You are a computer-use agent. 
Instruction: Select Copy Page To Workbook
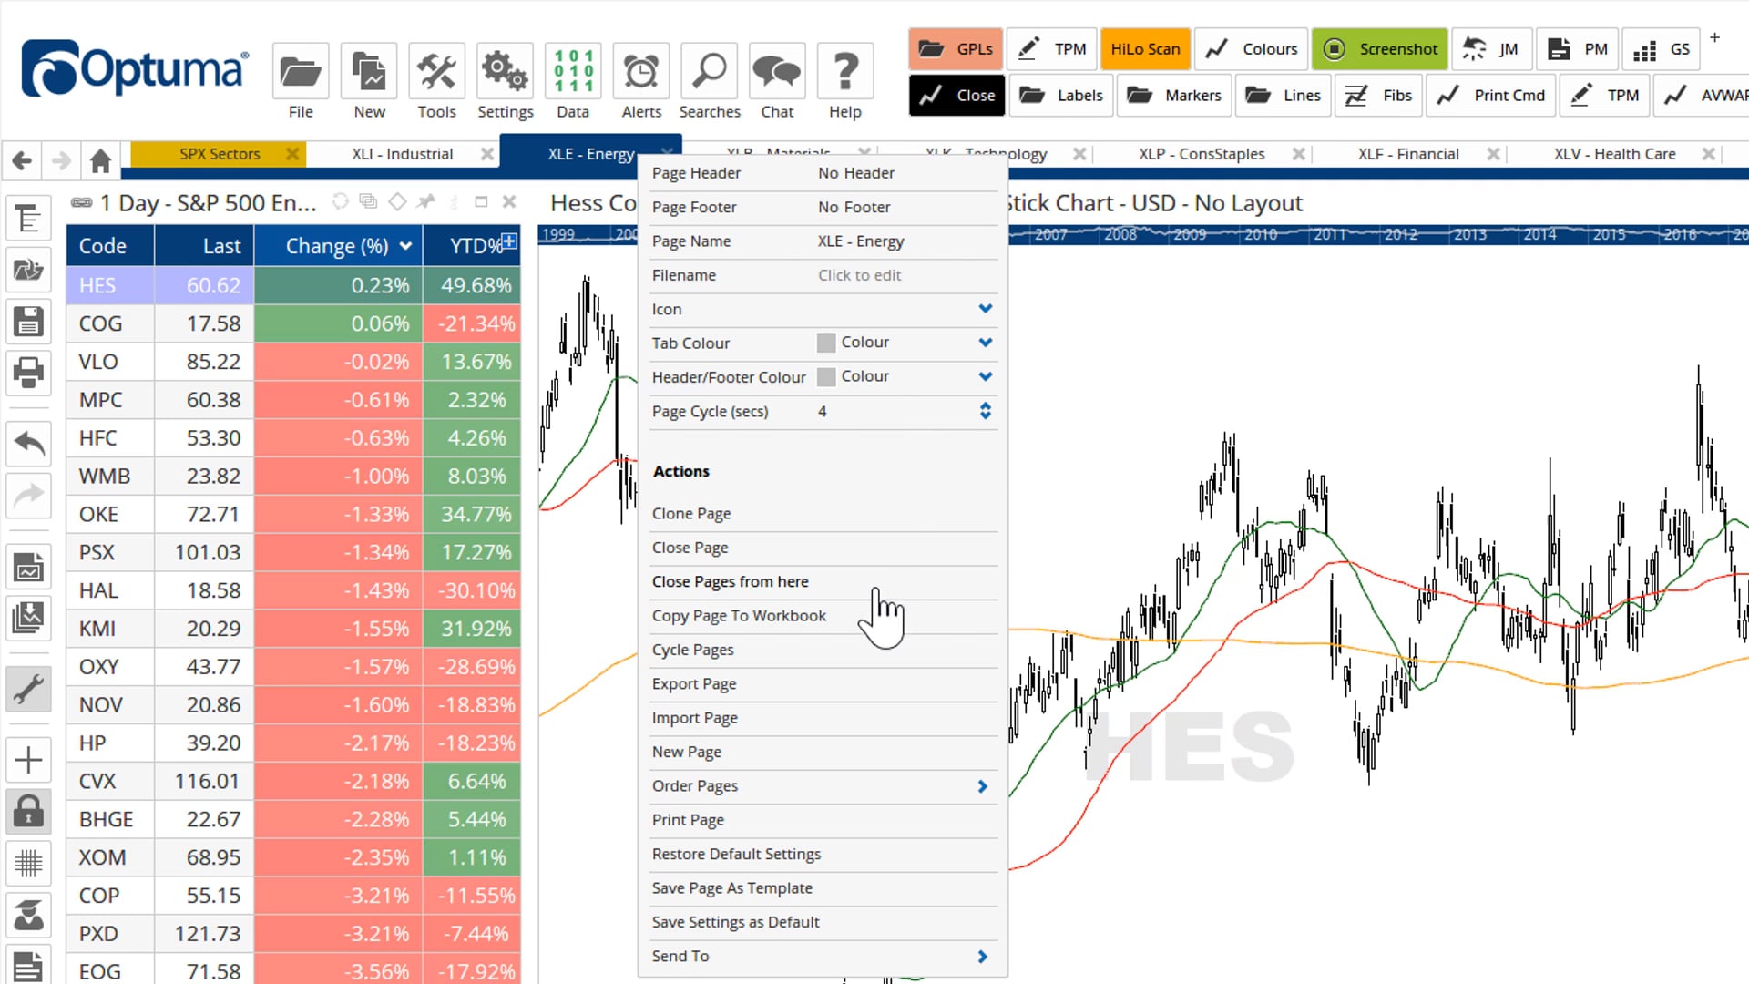point(823,616)
